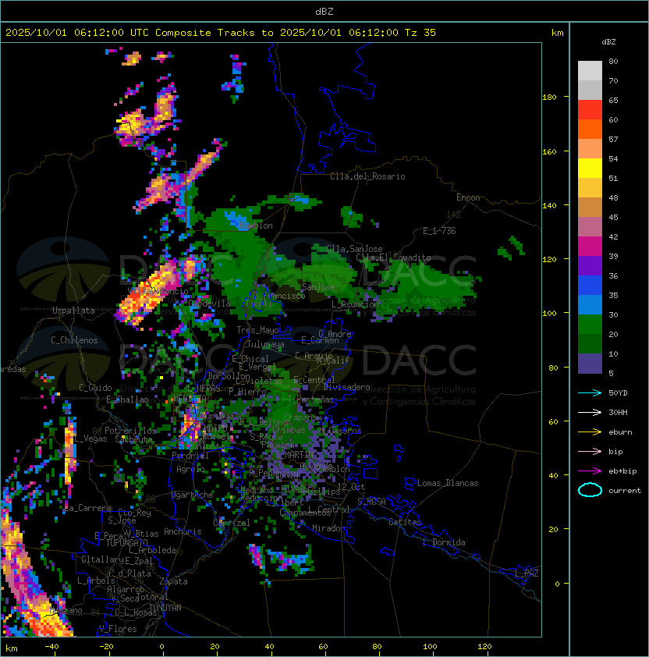Image resolution: width=649 pixels, height=657 pixels.
Task: Click the '140' tick on right axis
Action: pyautogui.click(x=549, y=206)
